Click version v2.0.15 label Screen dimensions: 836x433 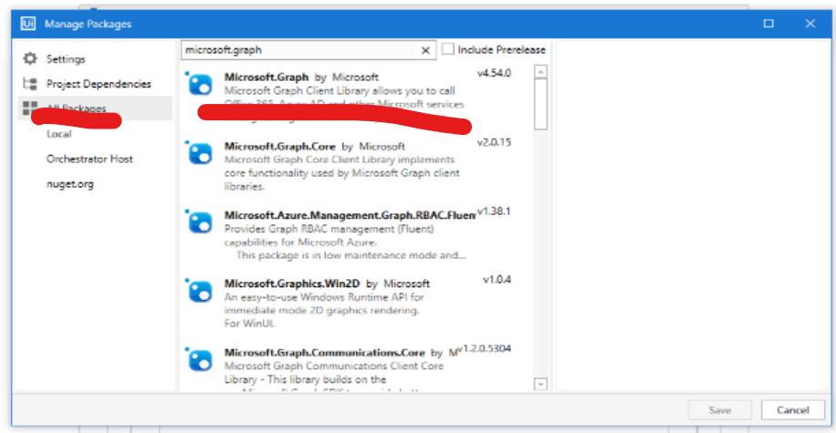point(495,142)
